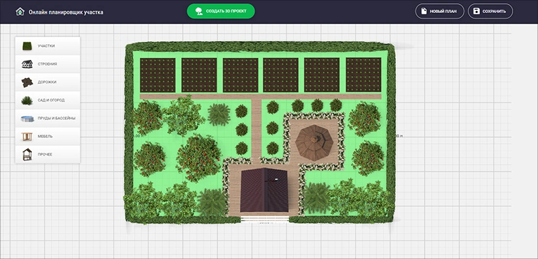Create a 3D project with green button

coord(220,11)
